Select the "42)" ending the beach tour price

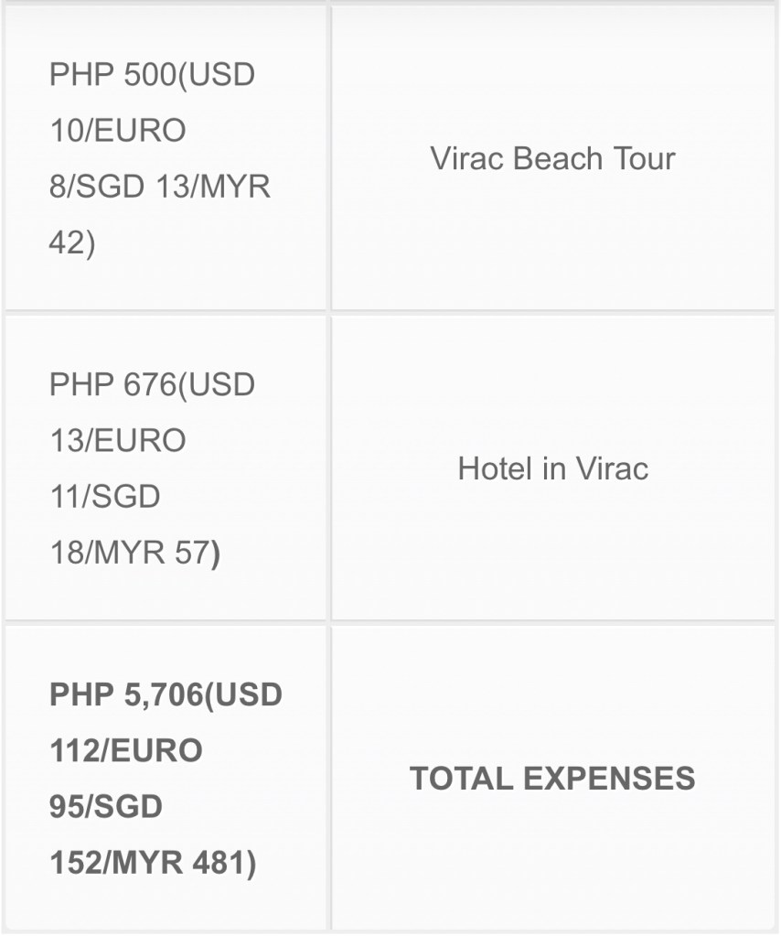point(72,243)
